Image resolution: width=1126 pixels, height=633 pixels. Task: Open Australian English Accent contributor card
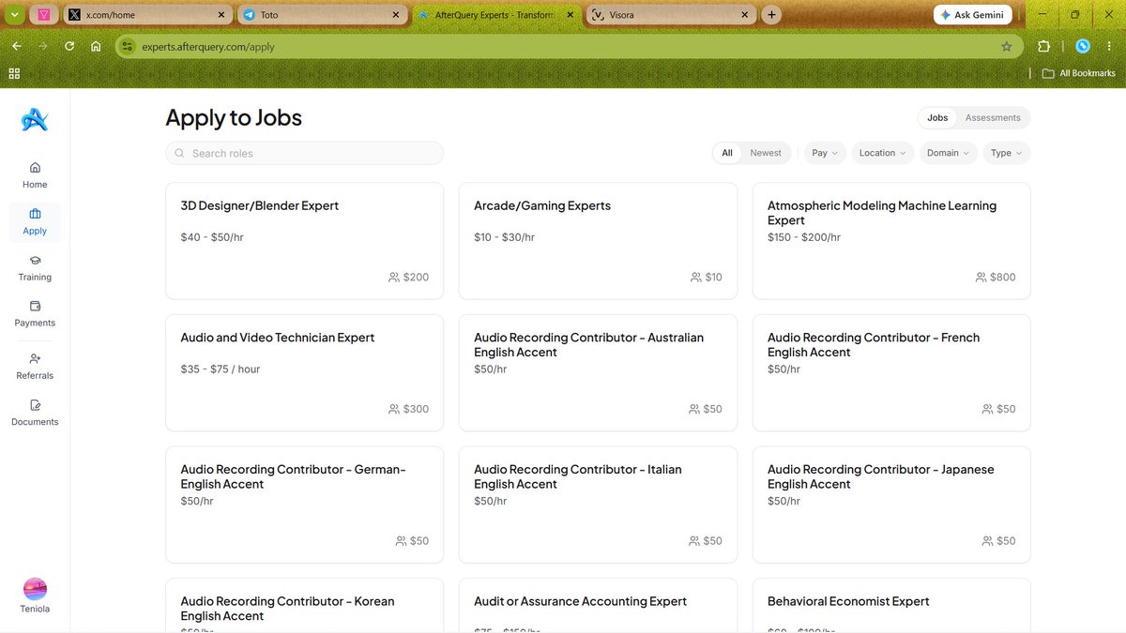(x=598, y=372)
